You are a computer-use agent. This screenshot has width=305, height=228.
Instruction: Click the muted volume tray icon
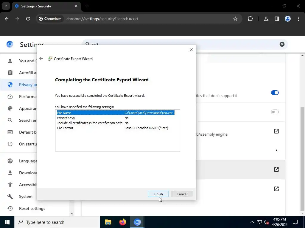tap(267, 222)
